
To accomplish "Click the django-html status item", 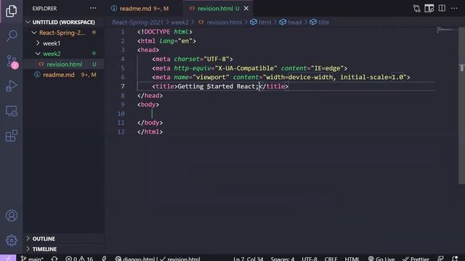I will (x=136, y=259).
